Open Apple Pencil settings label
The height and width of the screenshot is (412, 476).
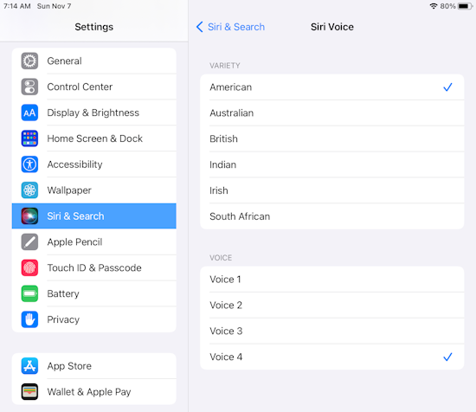(x=74, y=242)
